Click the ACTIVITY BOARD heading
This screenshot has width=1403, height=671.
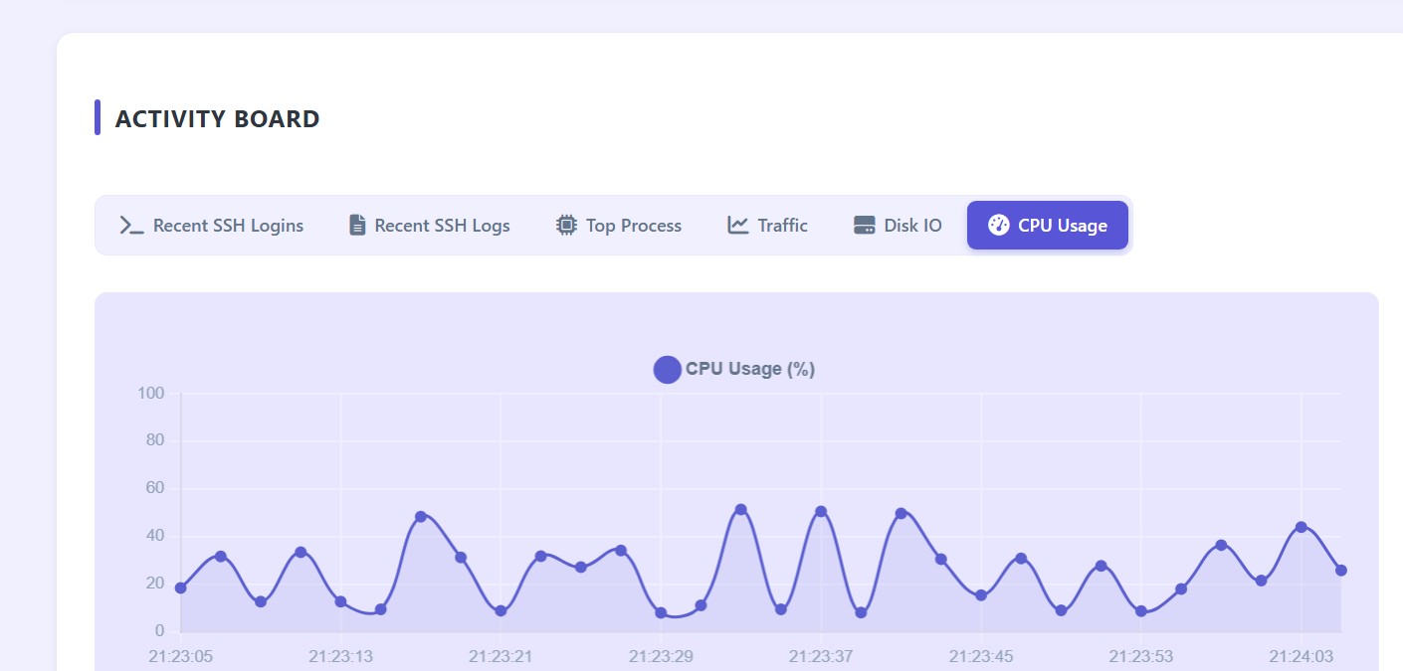(217, 119)
